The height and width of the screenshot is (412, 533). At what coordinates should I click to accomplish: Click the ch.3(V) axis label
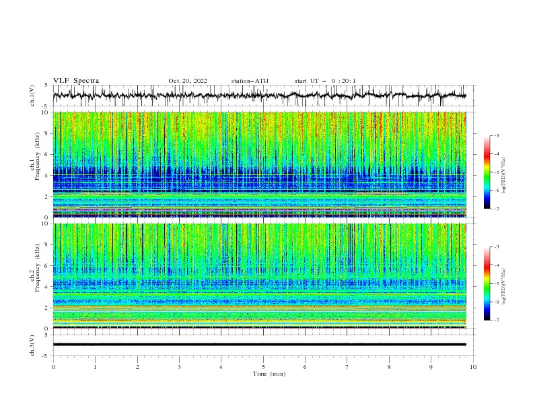click(x=32, y=345)
